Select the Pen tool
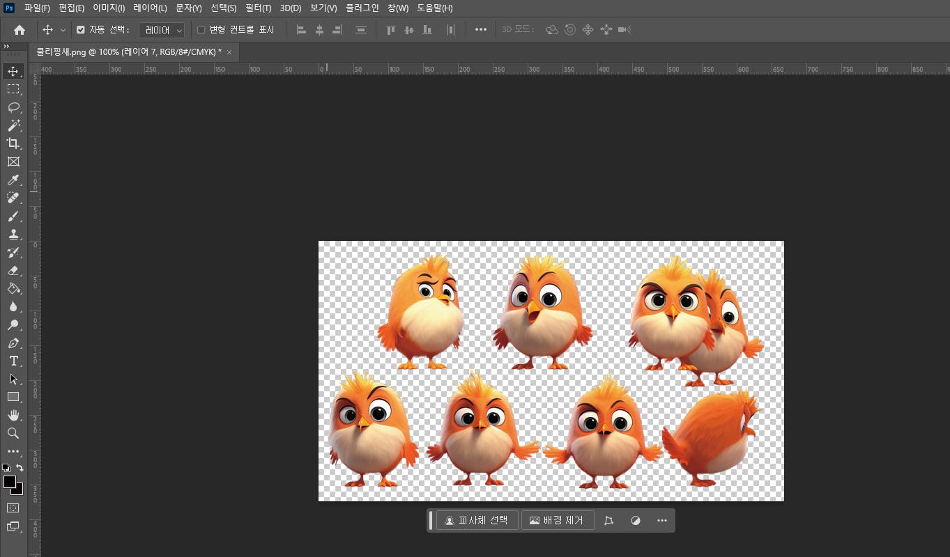This screenshot has width=950, height=557. point(13,343)
